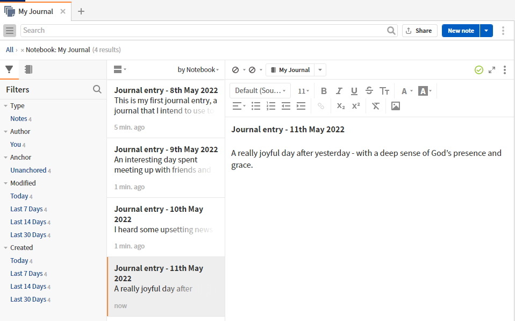
Task: Apply Underline formatting
Action: click(x=354, y=91)
